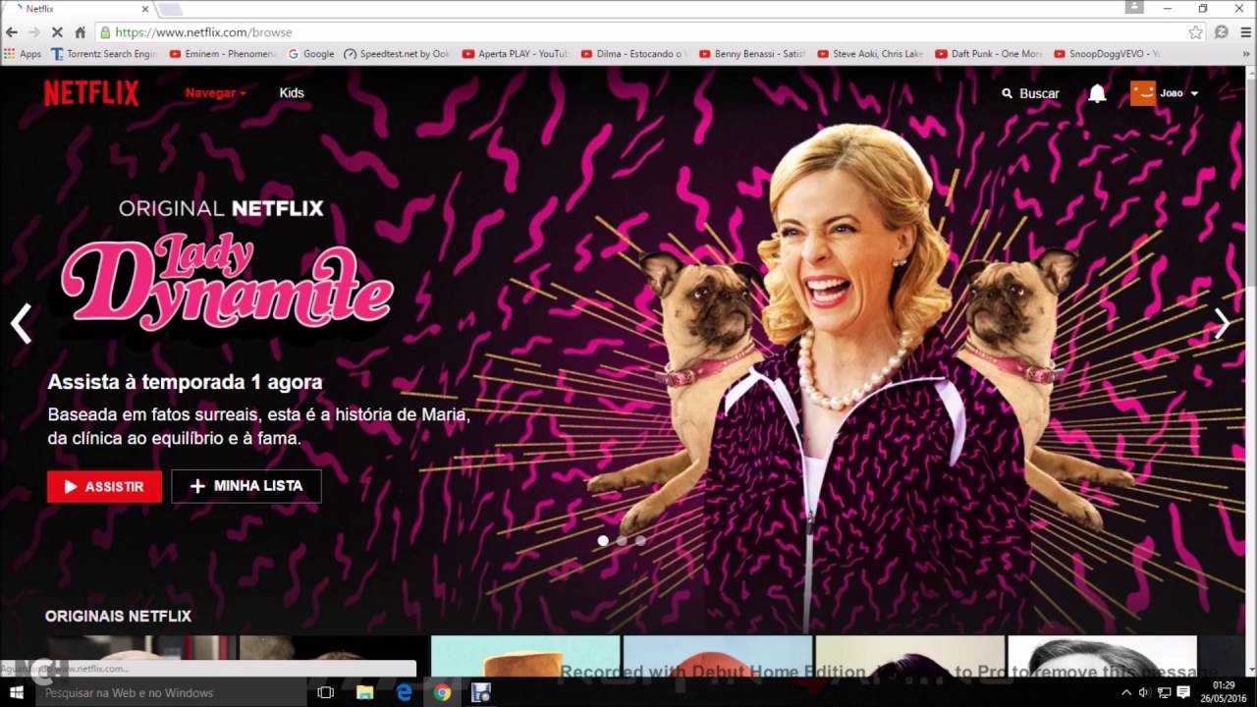
Task: Open the SnoopDoggVEVO bookmark
Action: 1108,54
